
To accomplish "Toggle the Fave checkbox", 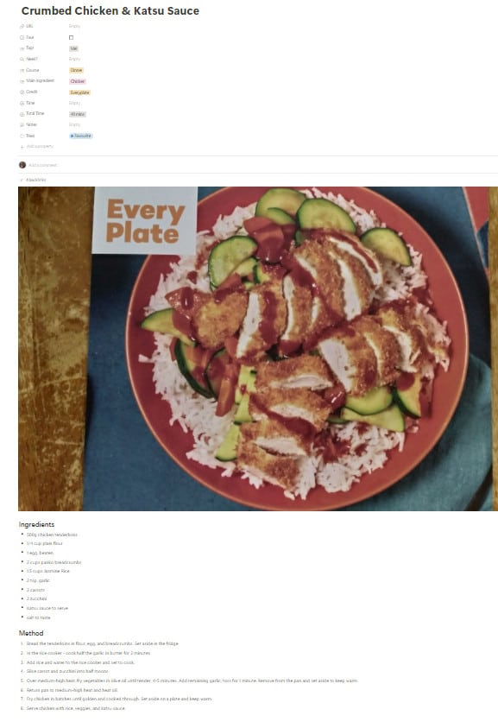I will pyautogui.click(x=71, y=38).
